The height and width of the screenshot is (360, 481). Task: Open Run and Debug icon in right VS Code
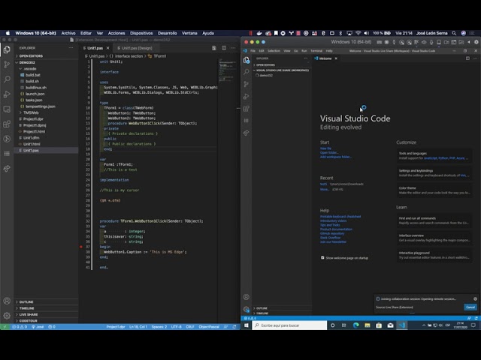click(x=247, y=97)
